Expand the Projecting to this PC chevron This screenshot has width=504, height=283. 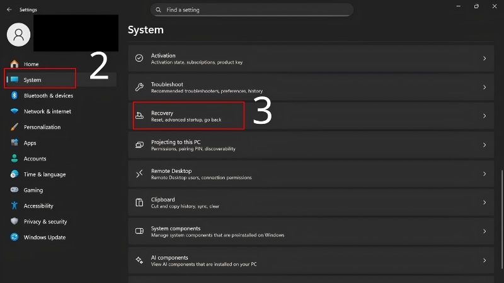click(x=484, y=145)
